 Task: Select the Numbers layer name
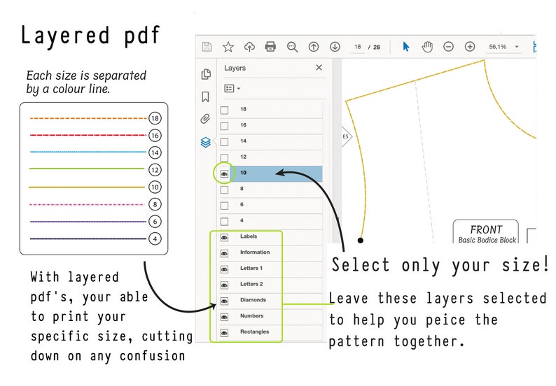tap(252, 316)
